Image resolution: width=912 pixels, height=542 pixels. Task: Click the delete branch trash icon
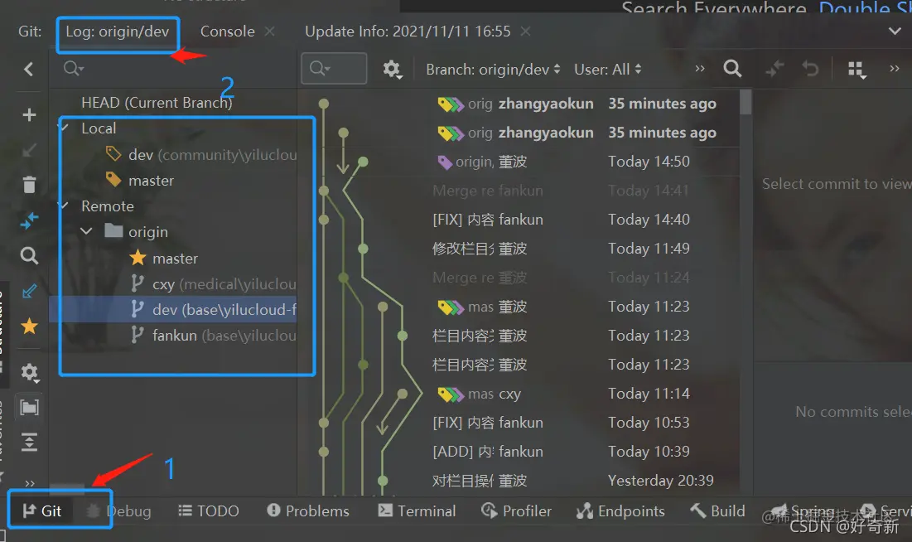(x=29, y=185)
